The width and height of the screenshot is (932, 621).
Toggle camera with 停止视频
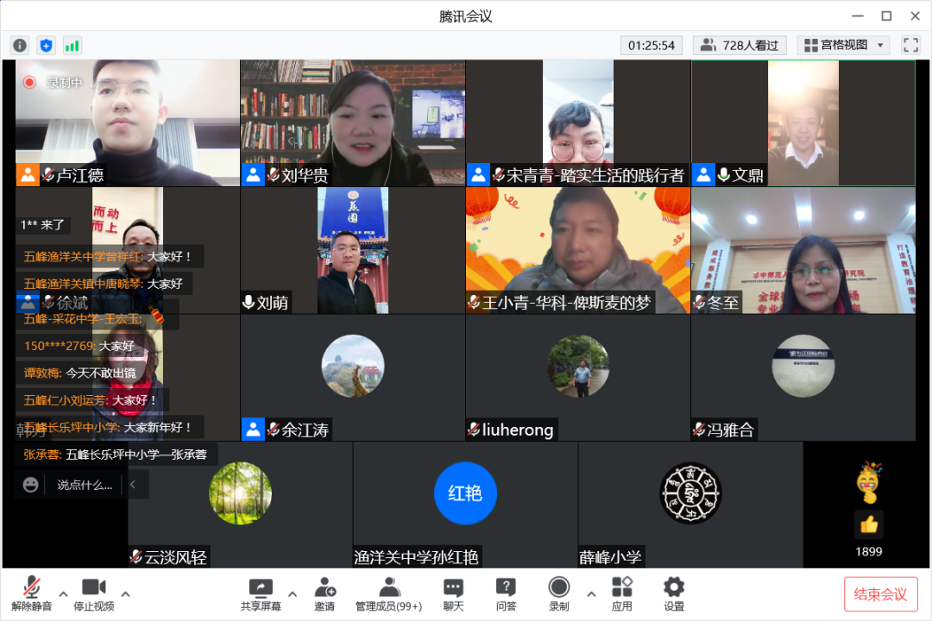point(93,593)
